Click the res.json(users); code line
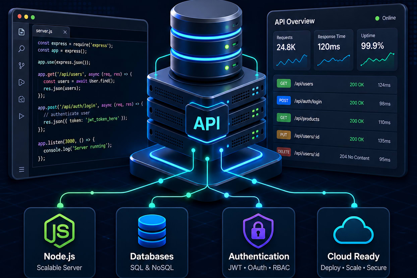The image size is (417, 278). (x=62, y=89)
